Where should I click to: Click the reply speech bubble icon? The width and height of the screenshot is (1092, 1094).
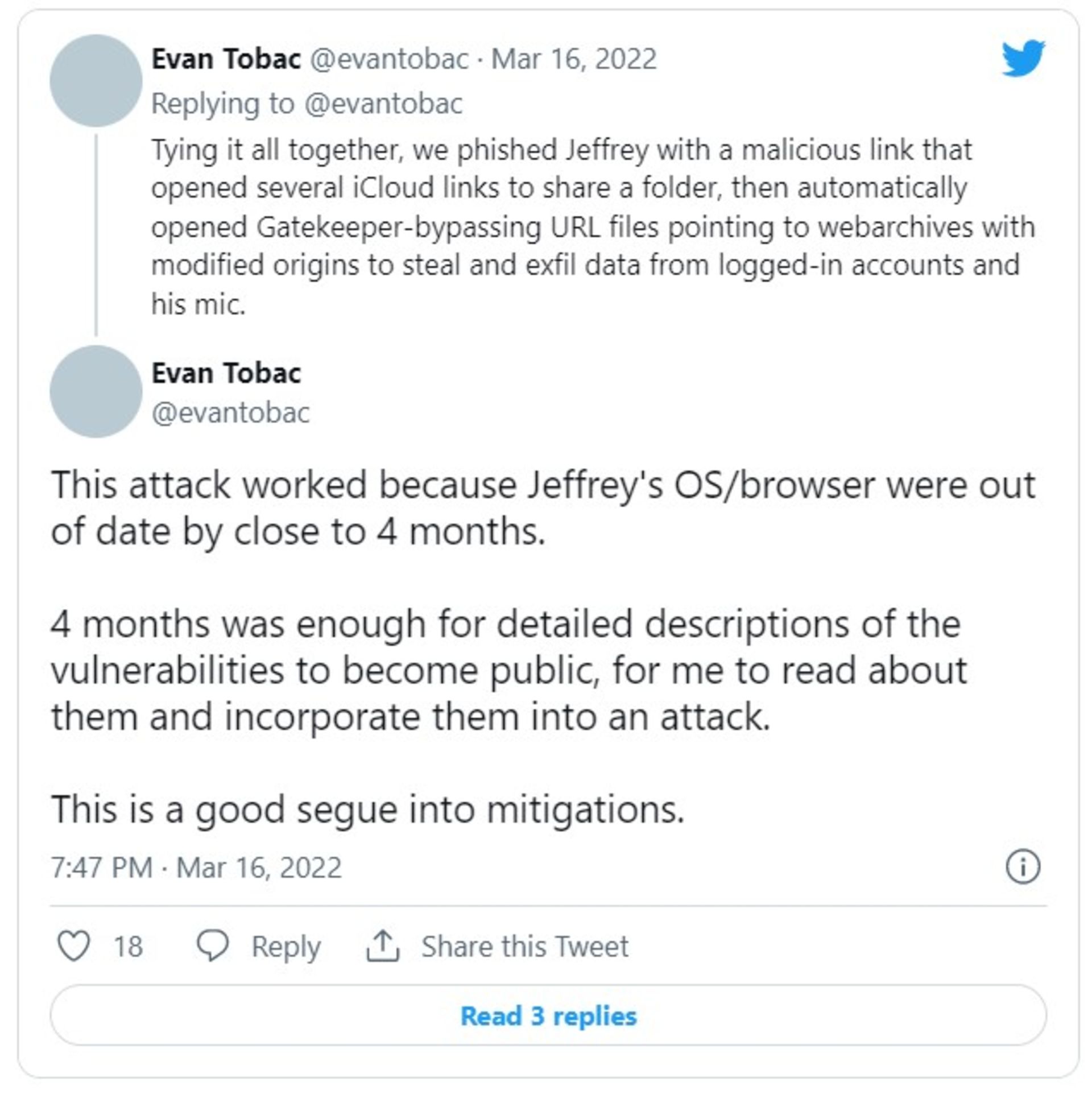click(x=212, y=946)
